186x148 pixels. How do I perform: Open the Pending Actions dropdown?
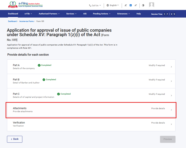click(x=102, y=14)
